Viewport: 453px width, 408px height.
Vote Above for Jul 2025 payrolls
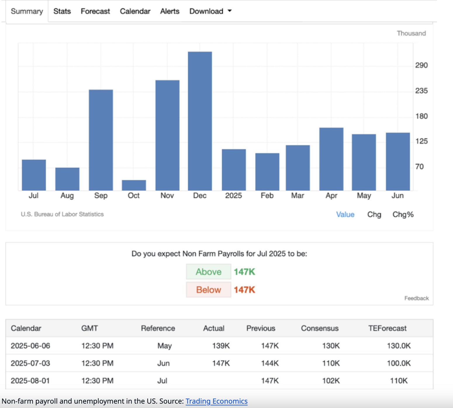tap(208, 272)
